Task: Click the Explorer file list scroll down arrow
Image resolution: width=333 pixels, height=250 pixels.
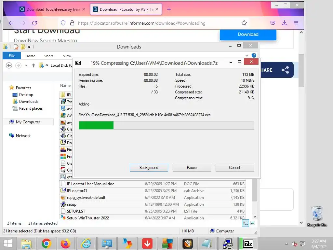Action: click(x=255, y=217)
